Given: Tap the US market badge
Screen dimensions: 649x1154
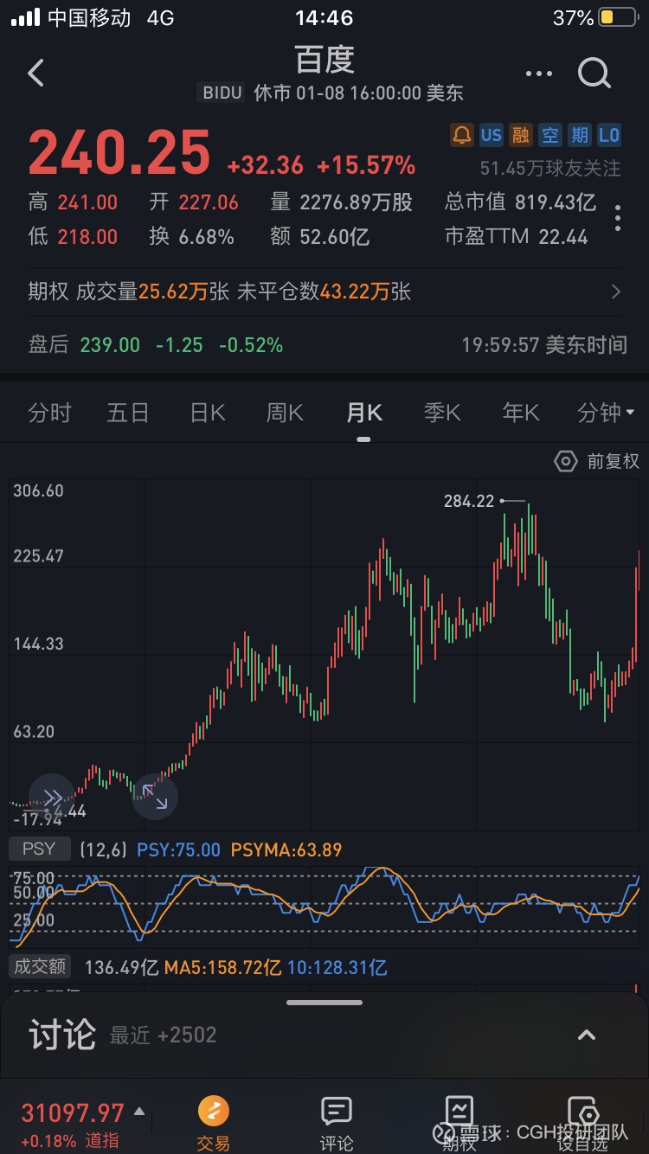Looking at the screenshot, I should click(492, 135).
